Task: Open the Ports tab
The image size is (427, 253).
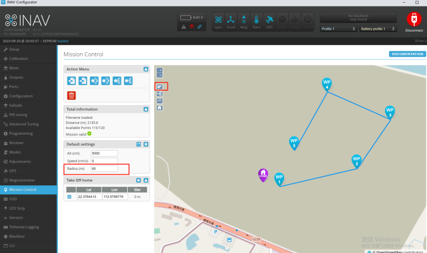Action: pos(28,87)
